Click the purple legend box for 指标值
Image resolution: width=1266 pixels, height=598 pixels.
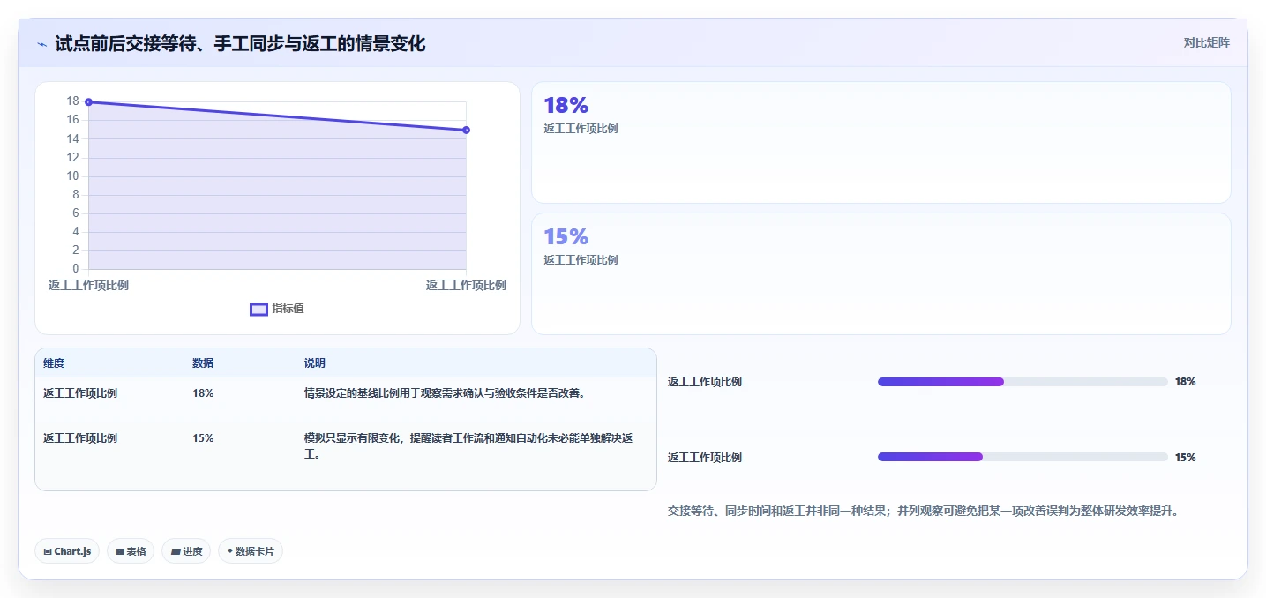(259, 309)
